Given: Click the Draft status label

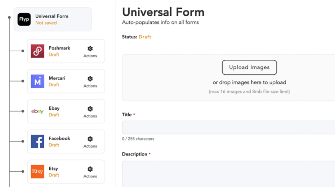Looking at the screenshot, I should [145, 37].
